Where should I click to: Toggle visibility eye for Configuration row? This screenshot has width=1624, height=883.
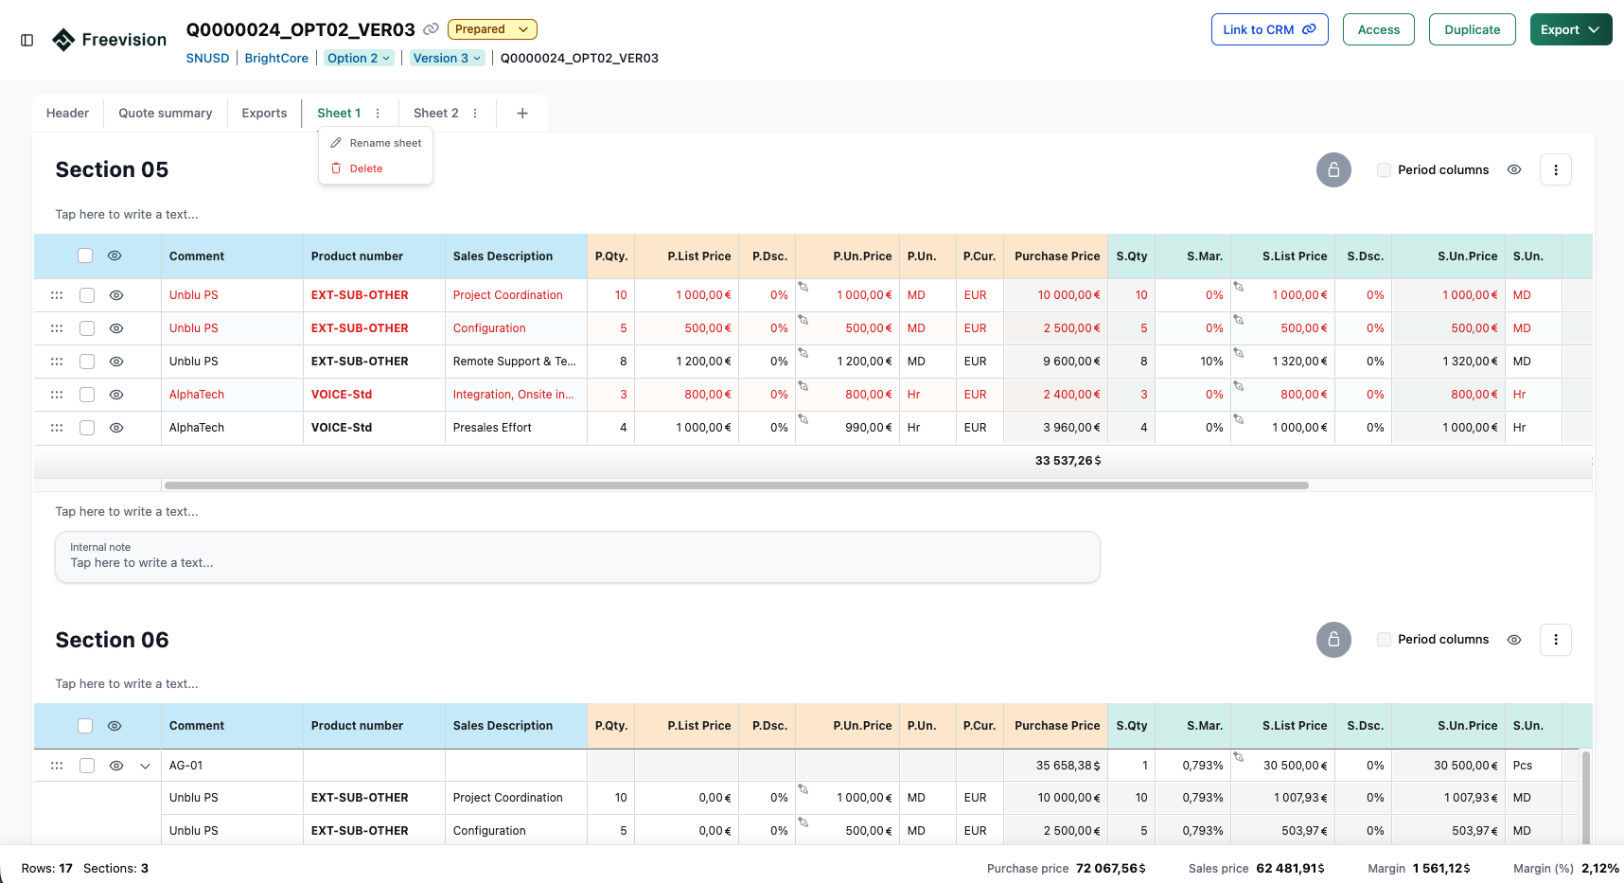[x=116, y=328]
